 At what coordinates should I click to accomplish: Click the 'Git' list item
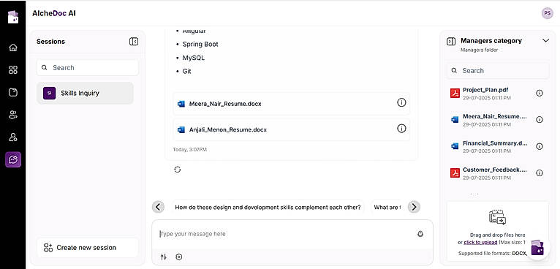pos(186,72)
